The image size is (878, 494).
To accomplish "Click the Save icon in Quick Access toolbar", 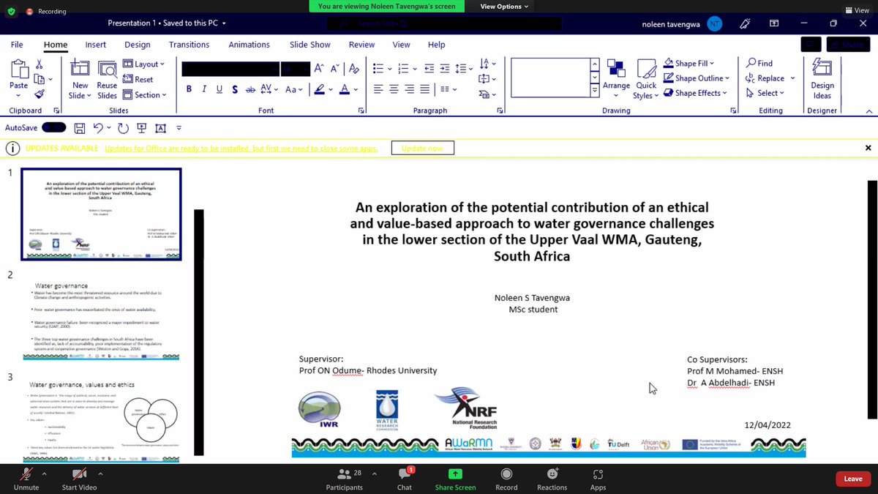I will pyautogui.click(x=79, y=128).
